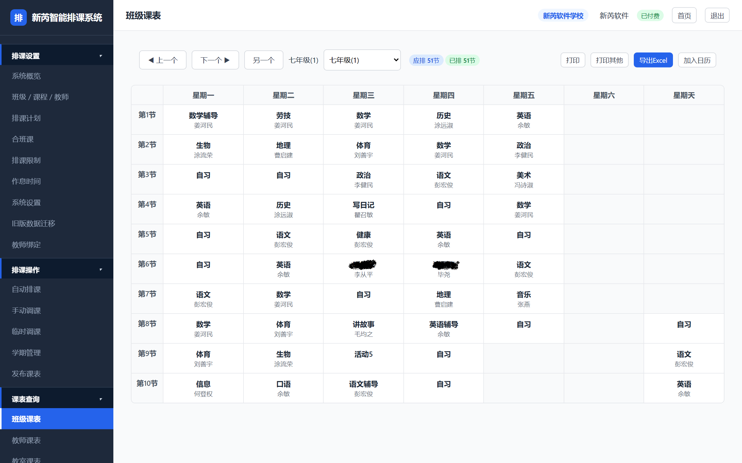
Task: Select Sunday 英语 余敏 cell
Action: point(684,388)
